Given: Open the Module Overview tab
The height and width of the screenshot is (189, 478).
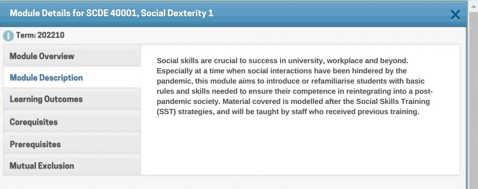Looking at the screenshot, I should tap(72, 56).
